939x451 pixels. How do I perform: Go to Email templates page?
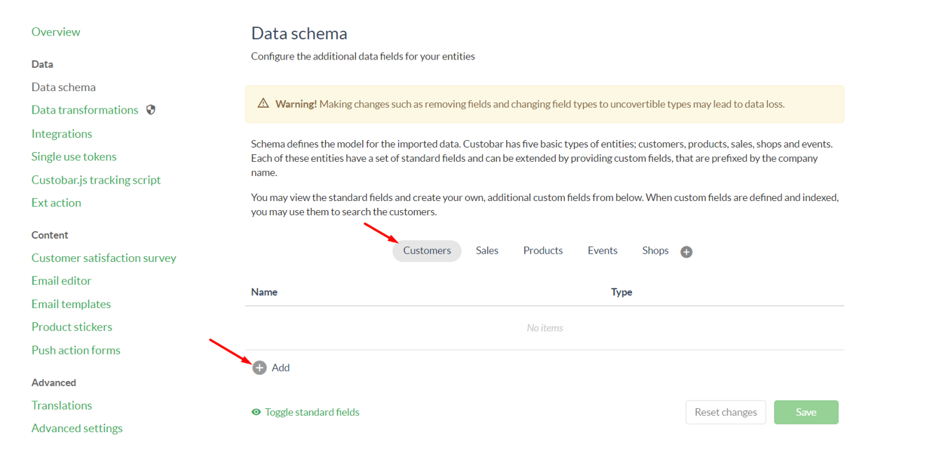71,304
